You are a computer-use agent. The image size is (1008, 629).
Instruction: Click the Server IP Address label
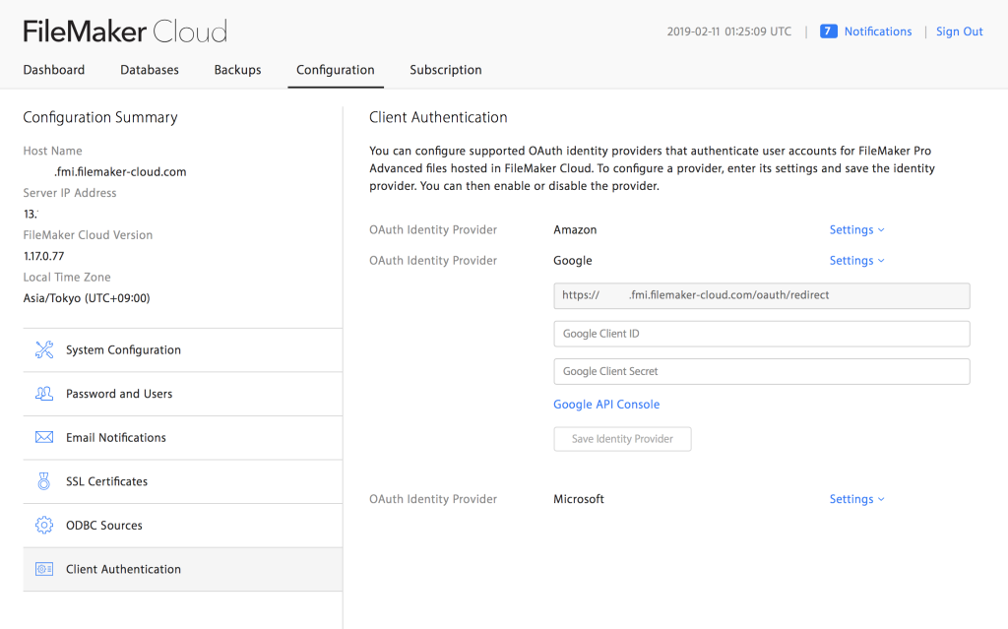70,193
